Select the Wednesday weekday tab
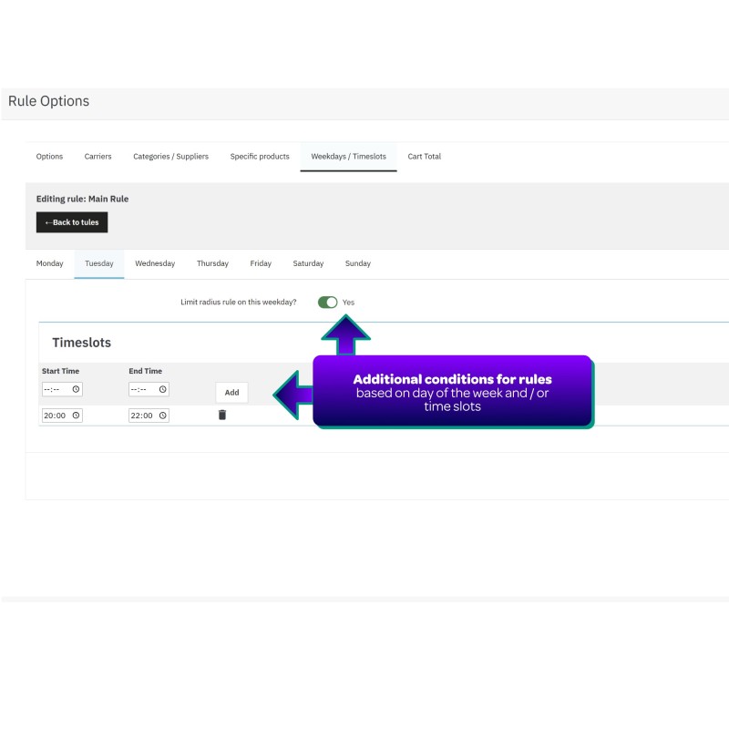Viewport: 729px width, 729px height. click(155, 263)
